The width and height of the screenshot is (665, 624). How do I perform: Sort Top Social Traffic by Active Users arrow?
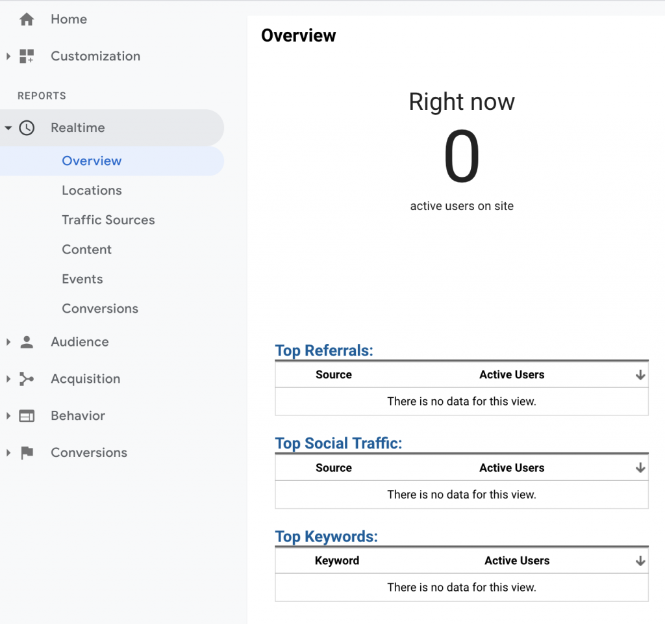click(x=640, y=468)
